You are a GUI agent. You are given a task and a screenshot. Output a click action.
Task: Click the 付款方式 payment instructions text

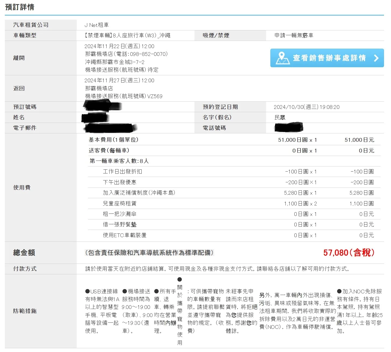click(x=217, y=269)
